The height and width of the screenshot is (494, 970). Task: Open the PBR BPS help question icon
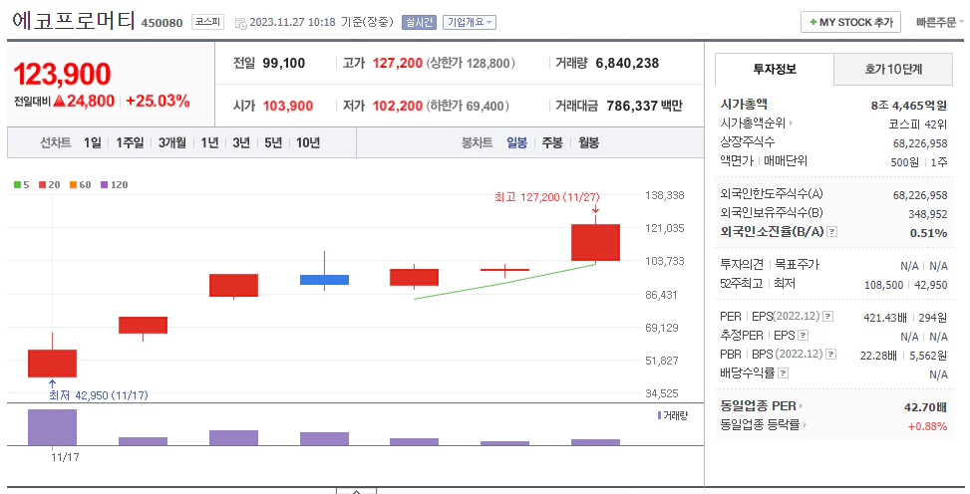tap(830, 355)
